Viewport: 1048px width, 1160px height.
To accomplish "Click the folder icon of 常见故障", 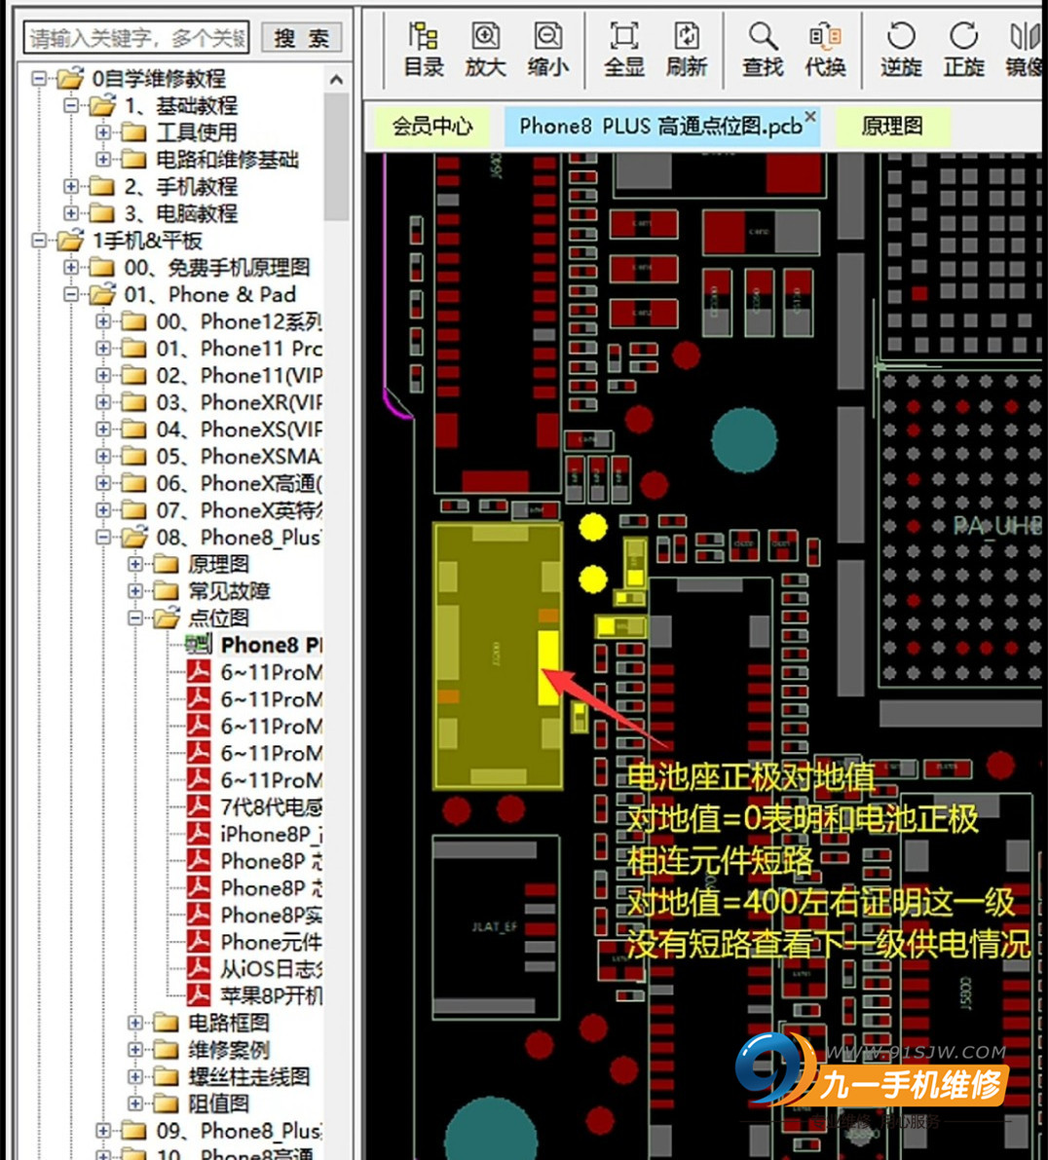I will pyautogui.click(x=166, y=590).
